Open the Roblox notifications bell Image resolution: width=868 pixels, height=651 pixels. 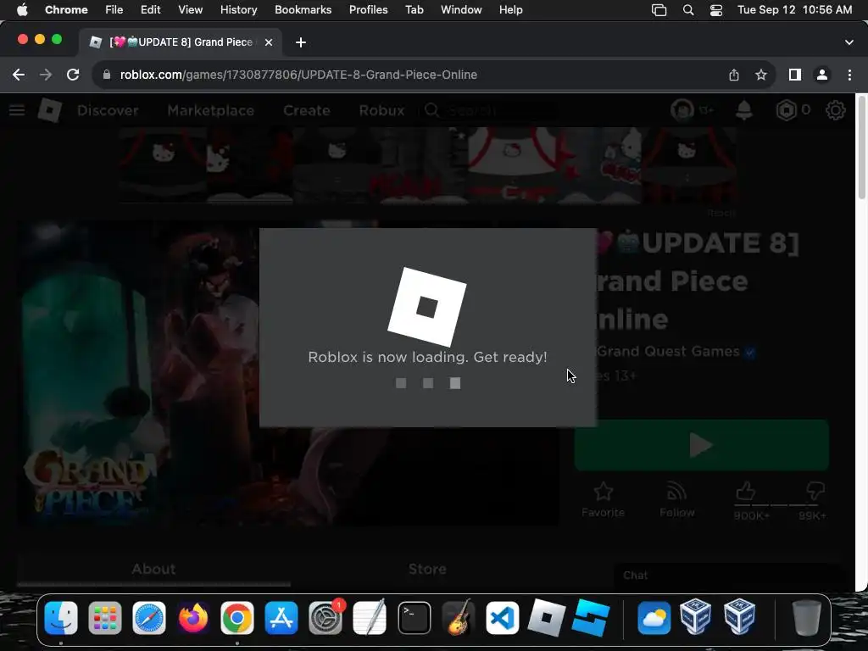744,110
